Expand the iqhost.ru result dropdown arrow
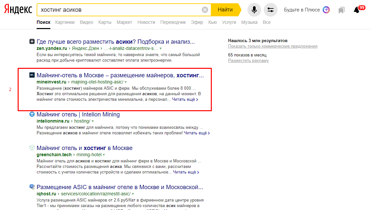The width and height of the screenshot is (371, 210). (133, 194)
